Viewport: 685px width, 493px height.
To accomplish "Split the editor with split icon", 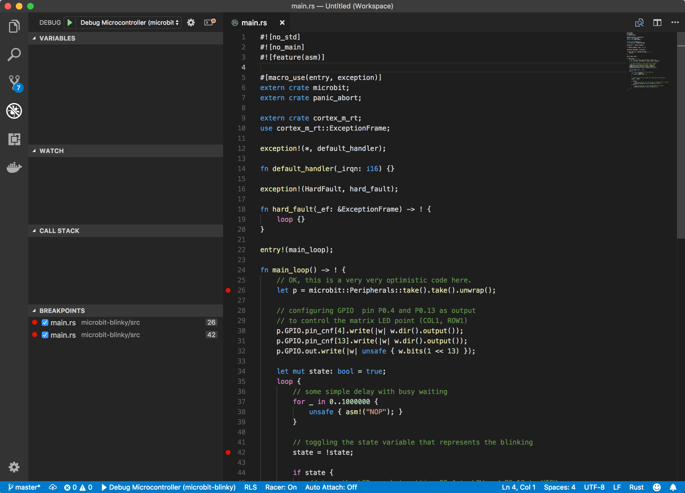I will (657, 23).
